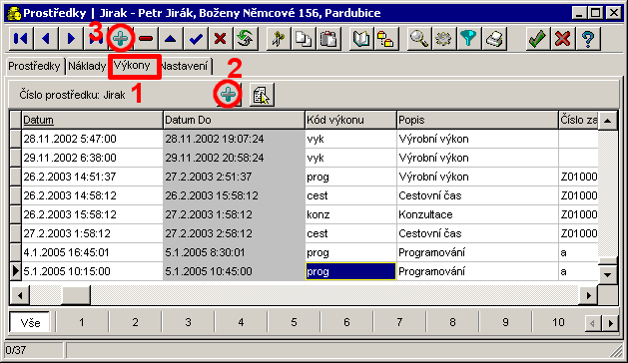Open the Výkony tab
Image resolution: width=628 pixels, height=363 pixels.
click(x=132, y=65)
